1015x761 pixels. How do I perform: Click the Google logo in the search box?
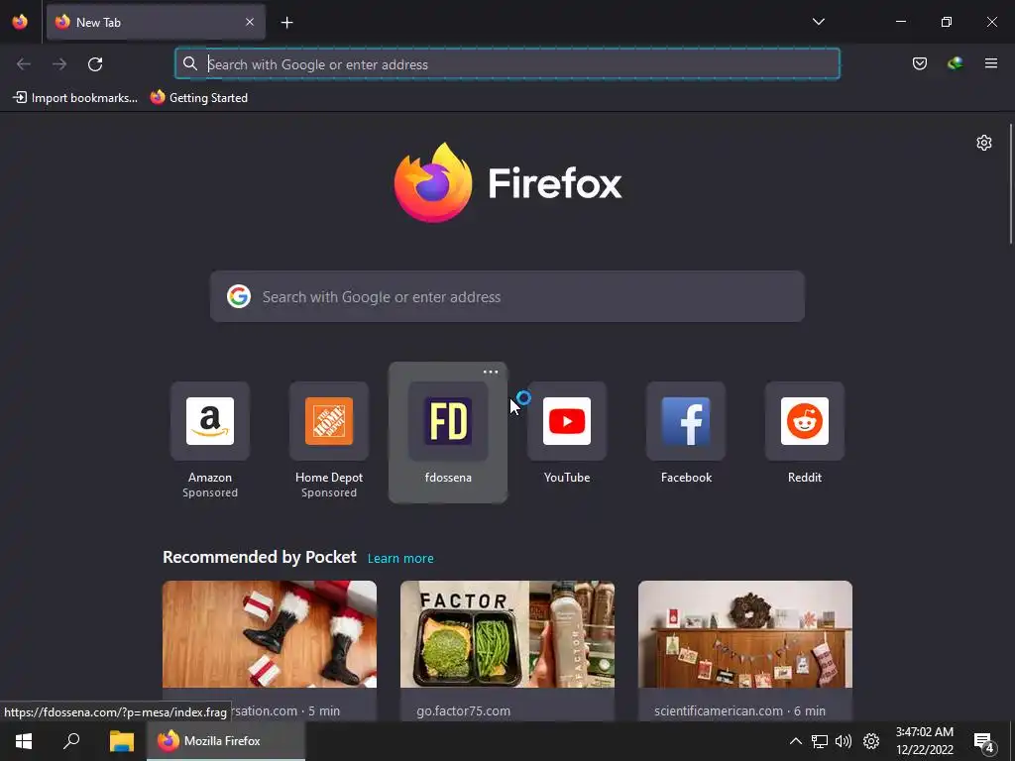[x=239, y=296]
